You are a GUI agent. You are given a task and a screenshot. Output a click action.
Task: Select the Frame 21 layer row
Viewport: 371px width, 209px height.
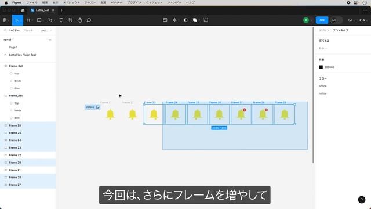[x=28, y=170]
